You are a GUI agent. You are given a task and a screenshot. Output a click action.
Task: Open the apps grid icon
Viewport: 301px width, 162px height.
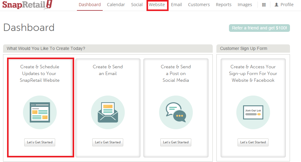pyautogui.click(x=264, y=5)
